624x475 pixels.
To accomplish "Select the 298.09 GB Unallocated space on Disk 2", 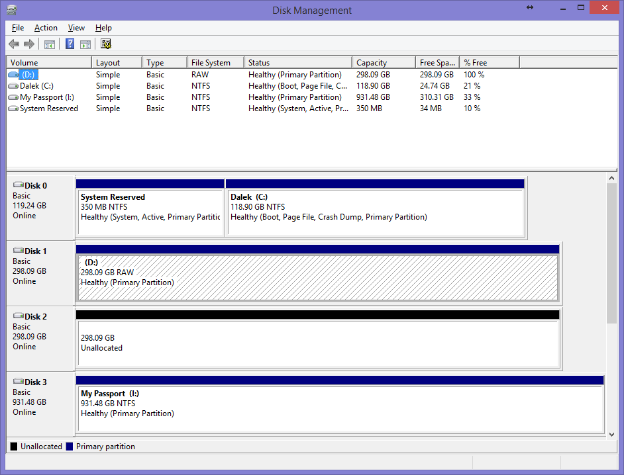I will (x=317, y=339).
